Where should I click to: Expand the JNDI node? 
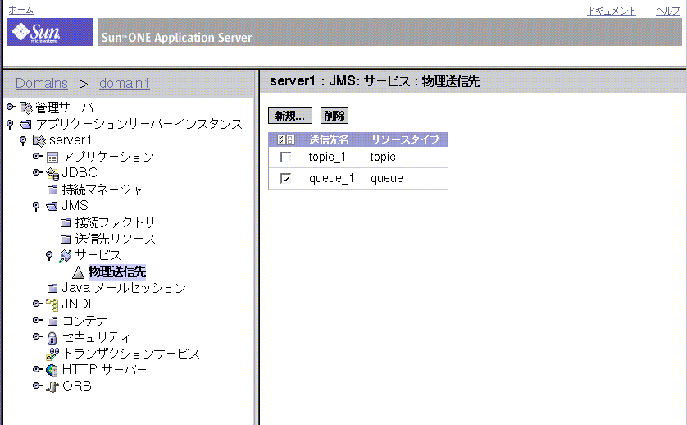37,304
